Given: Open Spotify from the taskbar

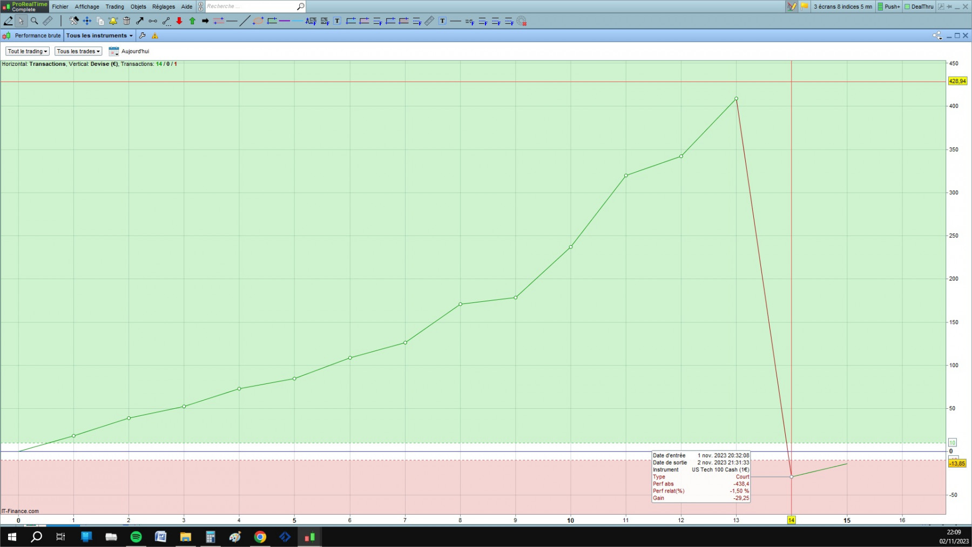Looking at the screenshot, I should 136,537.
